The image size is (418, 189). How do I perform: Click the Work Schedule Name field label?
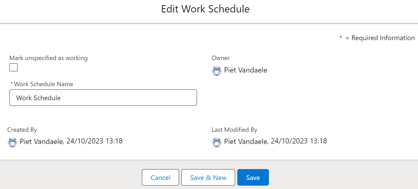pyautogui.click(x=44, y=84)
